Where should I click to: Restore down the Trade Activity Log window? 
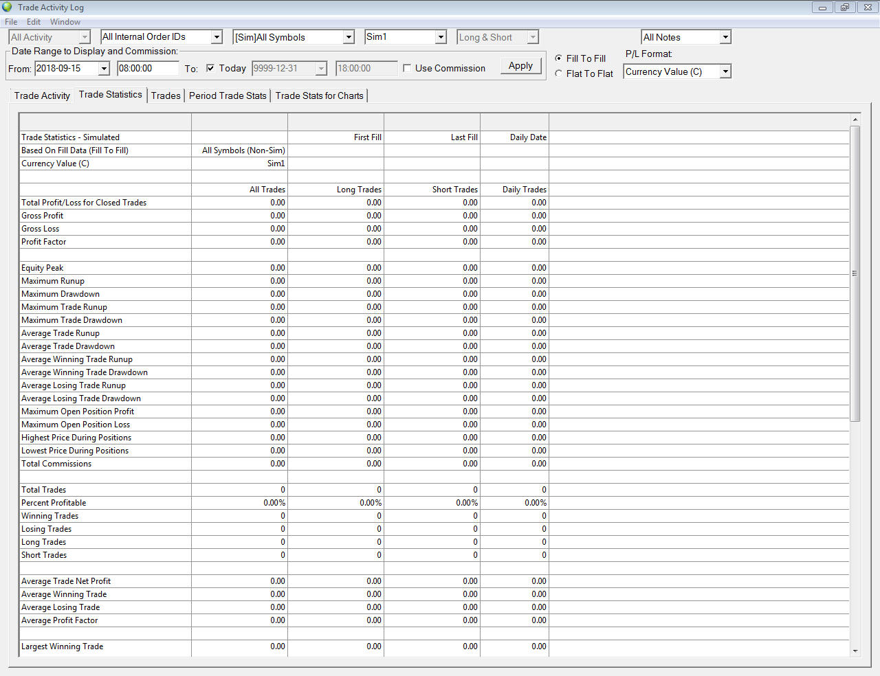844,8
